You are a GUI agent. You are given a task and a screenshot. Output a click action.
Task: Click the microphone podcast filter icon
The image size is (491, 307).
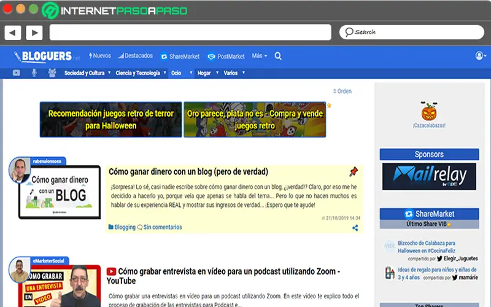34,72
